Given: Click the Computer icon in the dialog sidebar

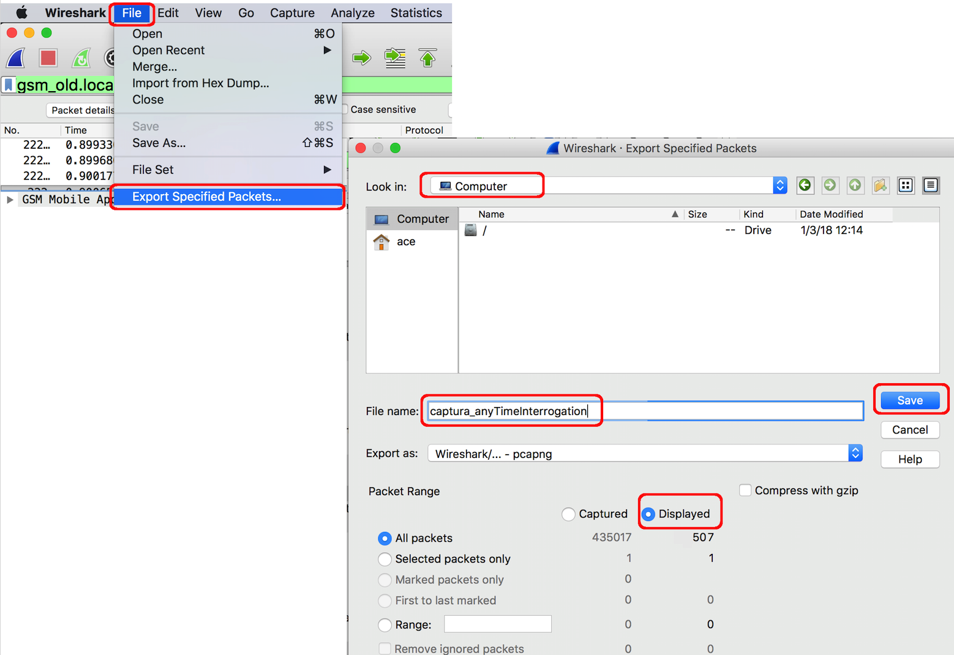Looking at the screenshot, I should [x=381, y=219].
